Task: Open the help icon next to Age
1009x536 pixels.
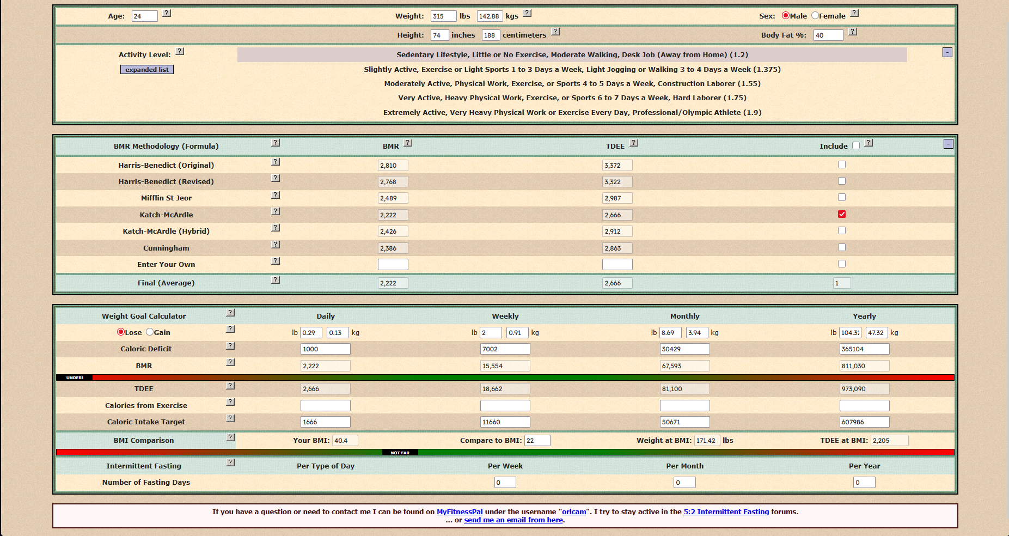Action: tap(167, 13)
